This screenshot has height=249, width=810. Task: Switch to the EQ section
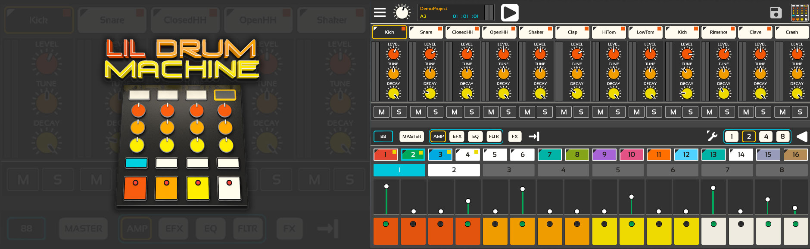tap(476, 137)
